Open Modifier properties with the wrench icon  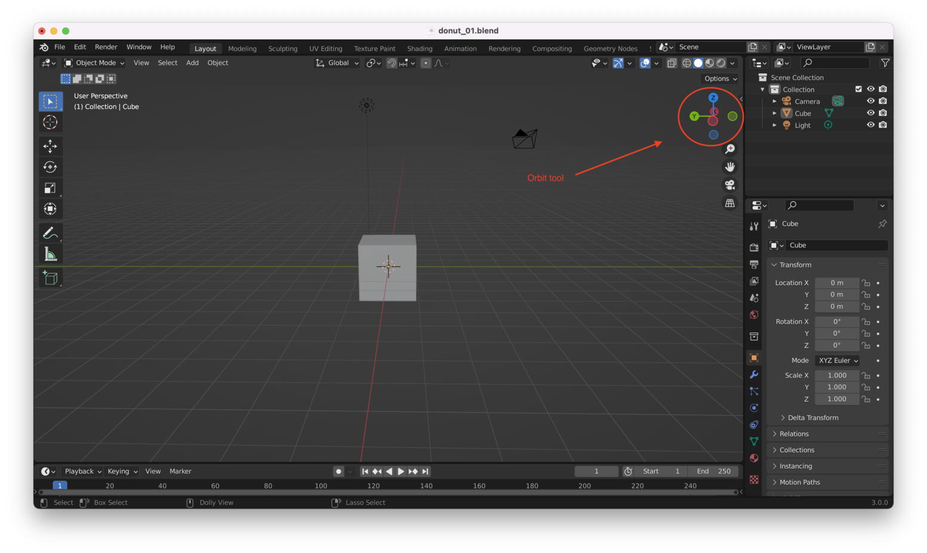(x=754, y=374)
